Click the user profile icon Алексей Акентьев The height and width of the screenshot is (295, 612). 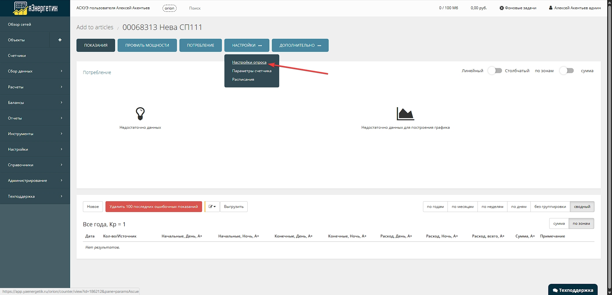pos(550,8)
